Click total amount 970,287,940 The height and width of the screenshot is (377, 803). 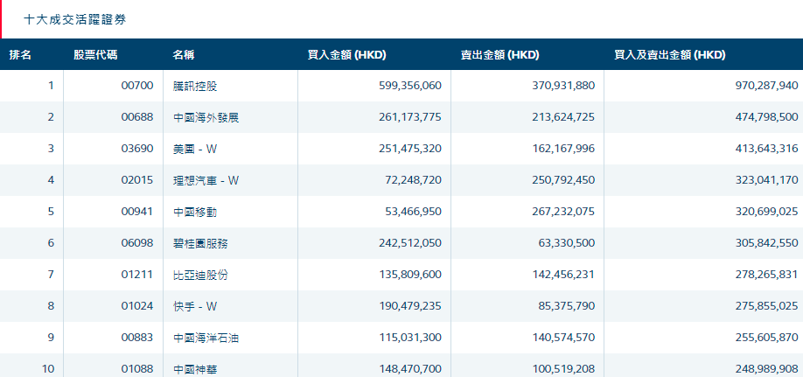click(x=766, y=86)
